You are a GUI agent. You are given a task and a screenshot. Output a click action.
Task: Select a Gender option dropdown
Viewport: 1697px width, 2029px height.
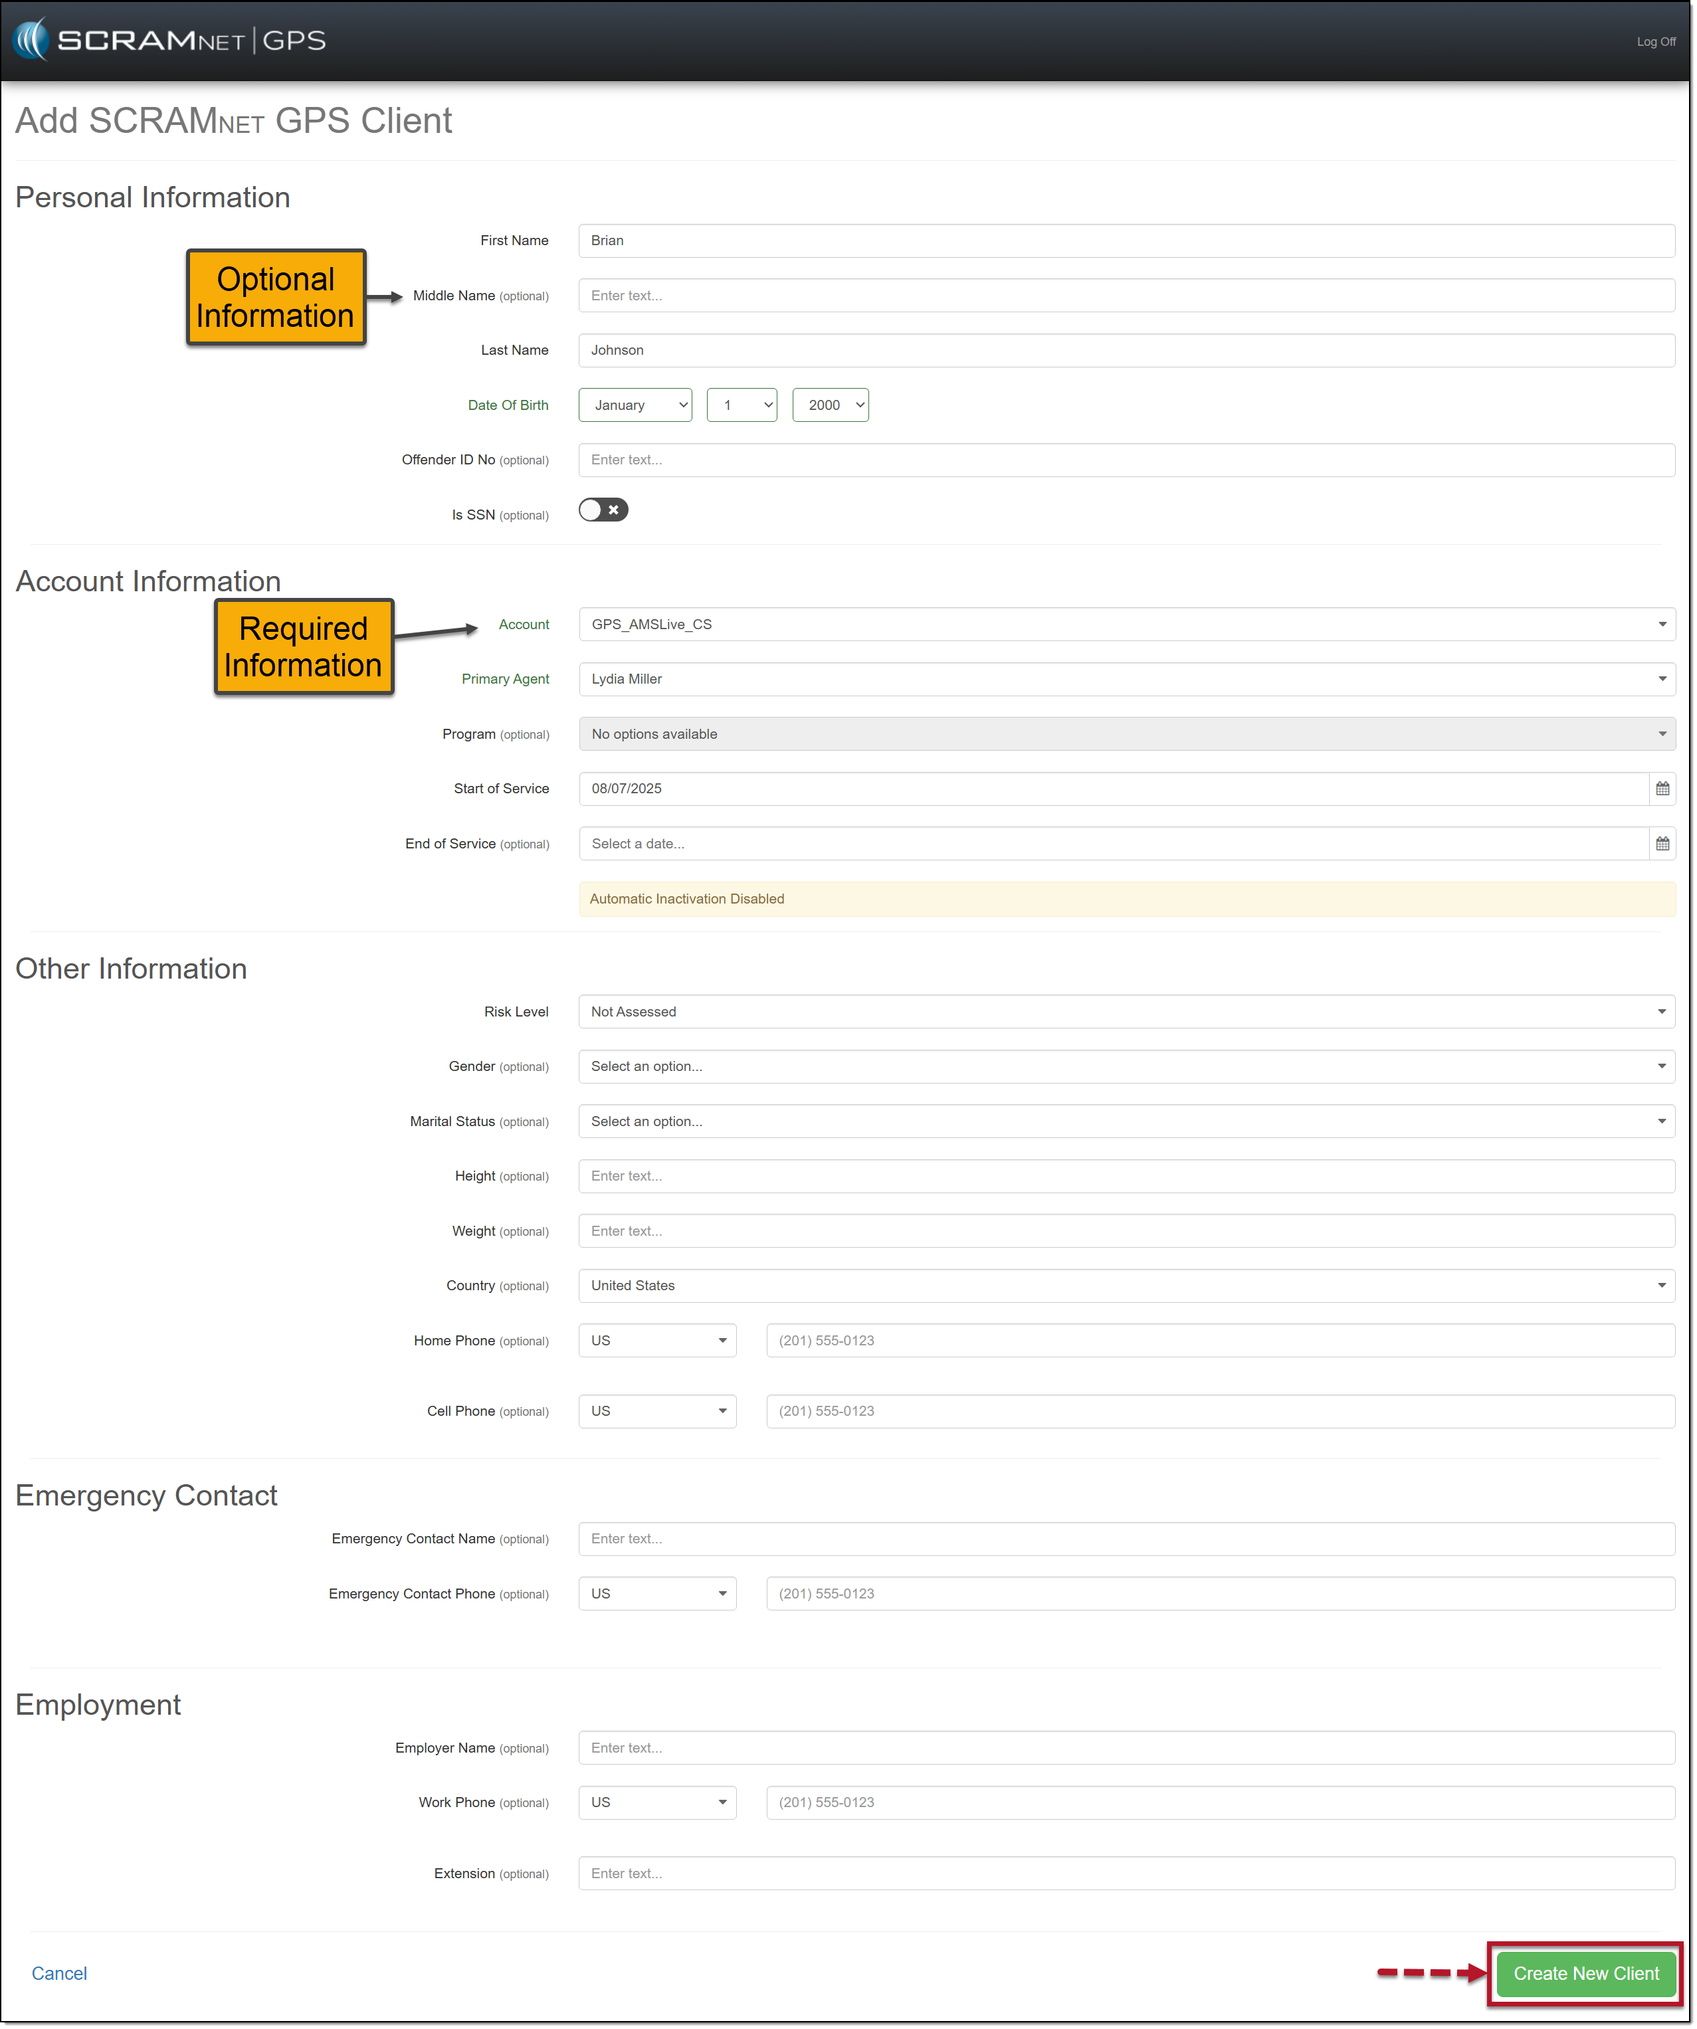(1126, 1067)
